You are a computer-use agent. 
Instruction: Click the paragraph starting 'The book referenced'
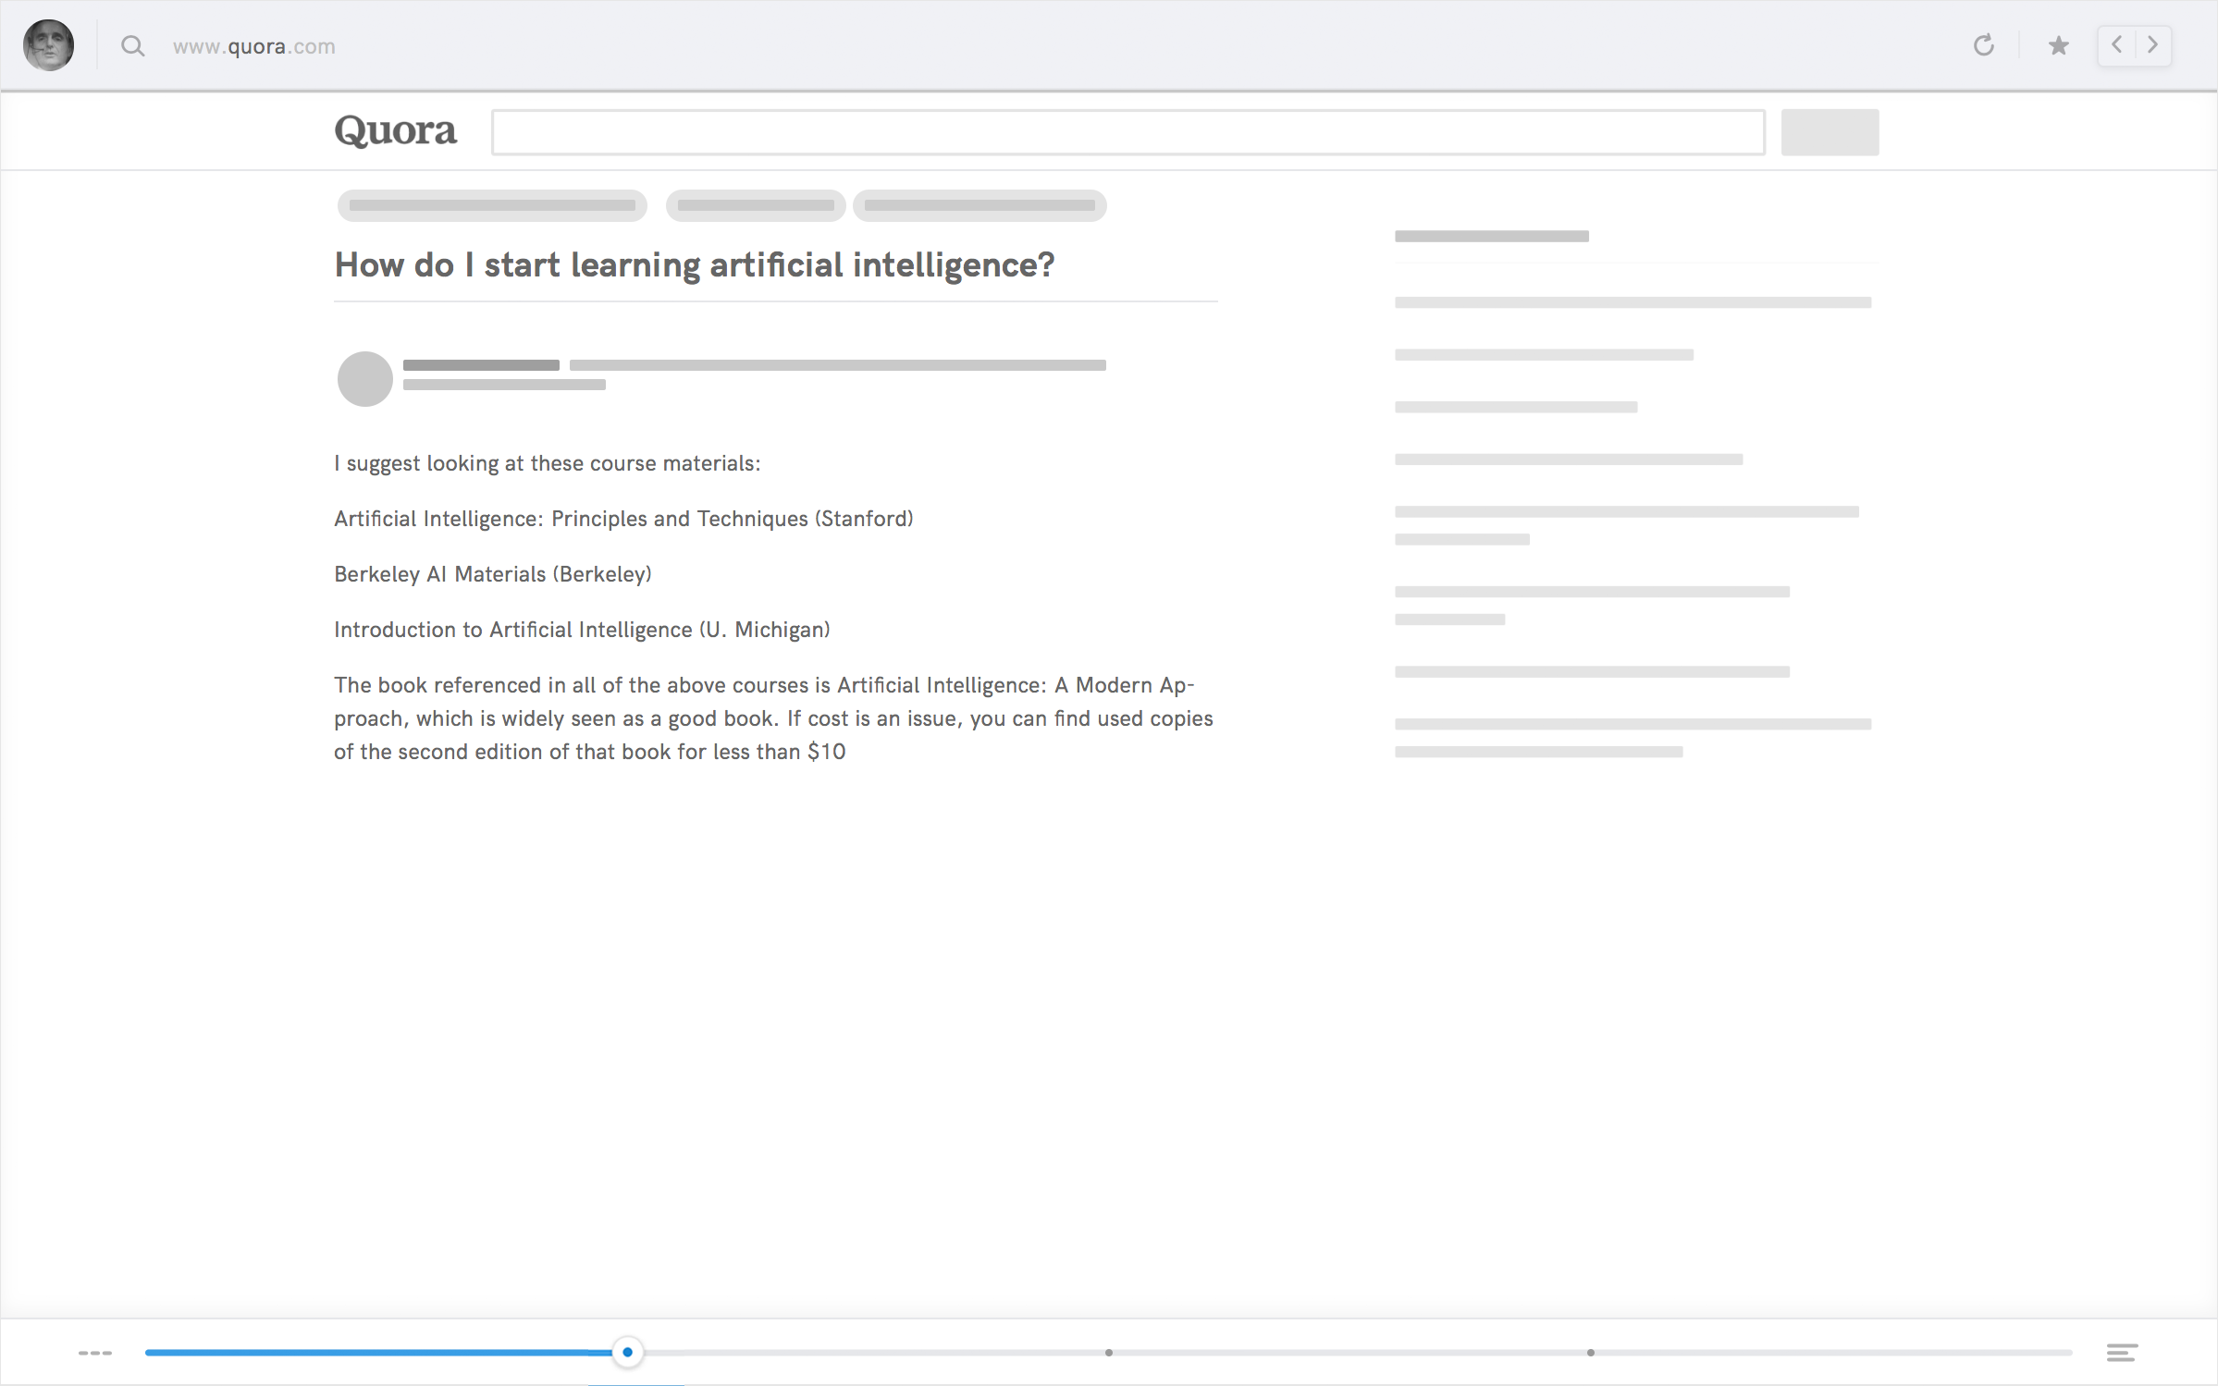(x=774, y=718)
